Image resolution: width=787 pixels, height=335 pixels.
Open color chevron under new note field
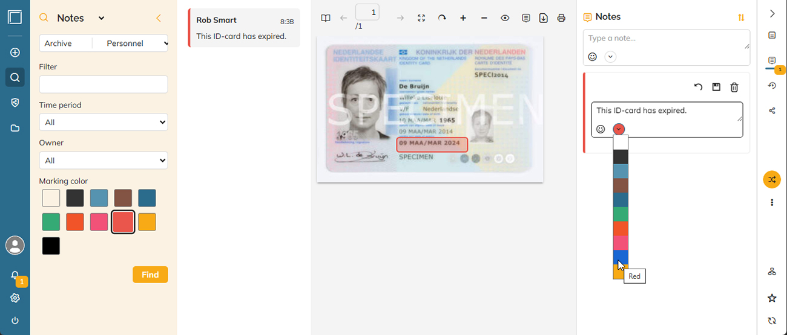click(x=610, y=57)
